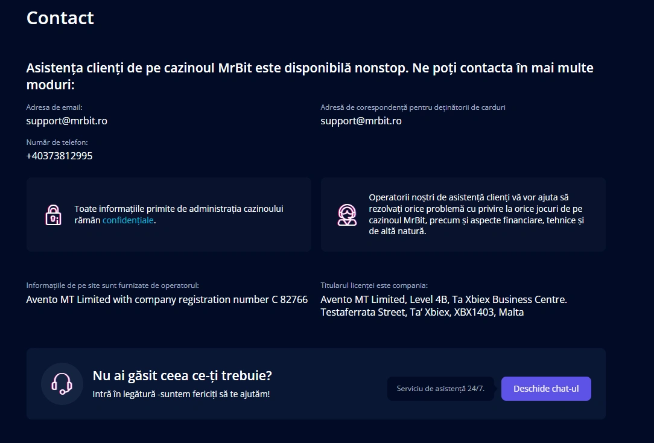Click support@mrbit.ro under card holders address

click(361, 121)
